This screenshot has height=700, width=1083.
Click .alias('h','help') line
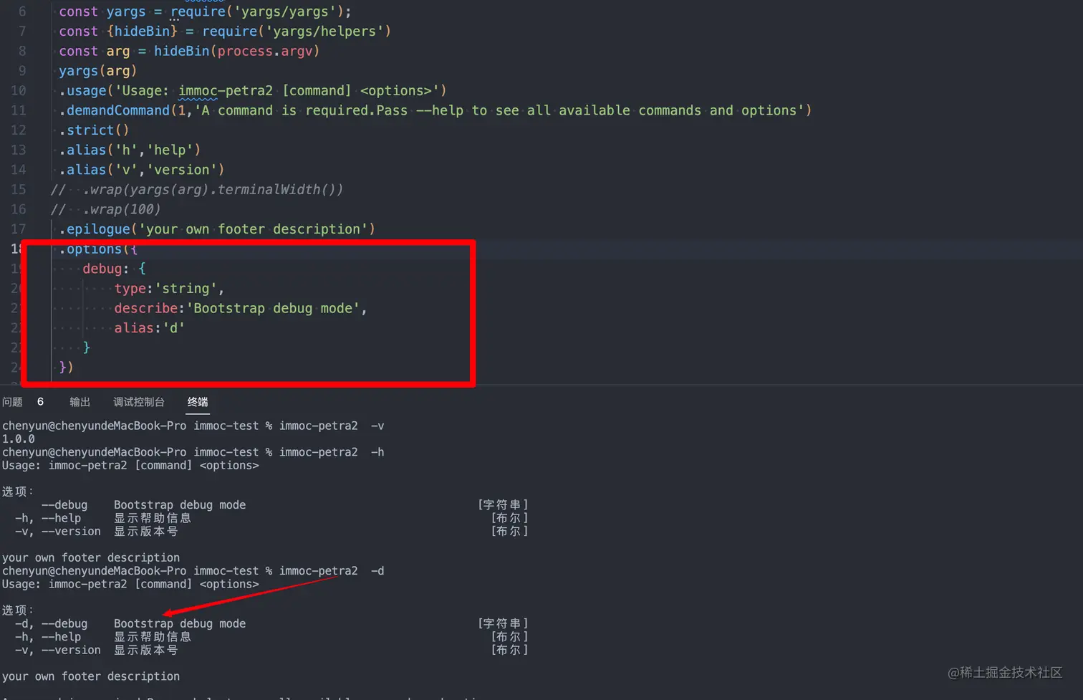click(x=130, y=150)
